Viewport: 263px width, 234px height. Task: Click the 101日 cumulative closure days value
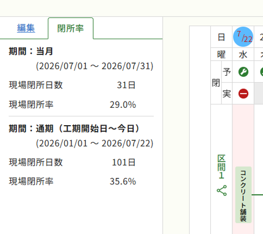124,162
